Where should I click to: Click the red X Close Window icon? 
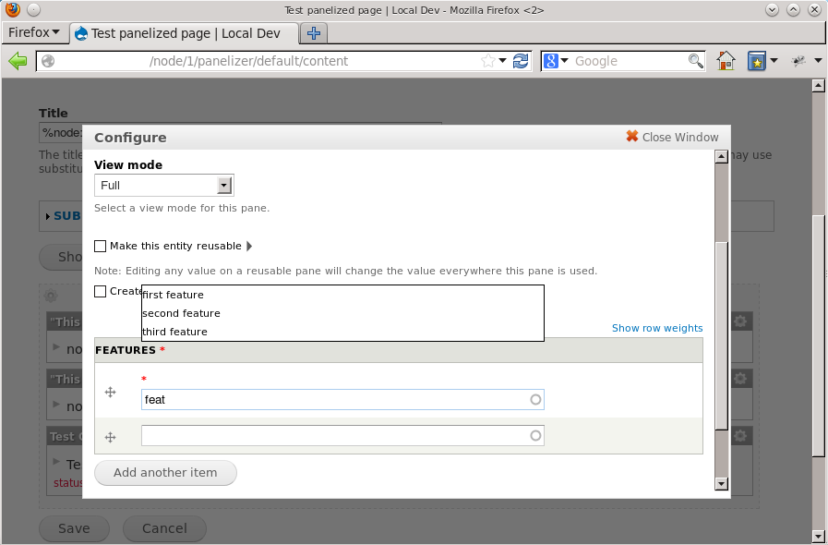click(631, 137)
